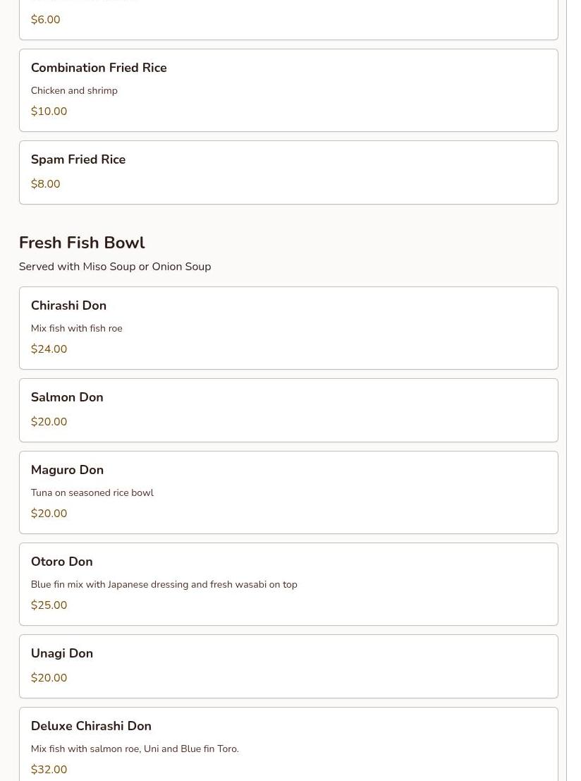Click the $20.00 price under Unagi Don
Viewport: 581px width, 781px height.
tap(49, 678)
